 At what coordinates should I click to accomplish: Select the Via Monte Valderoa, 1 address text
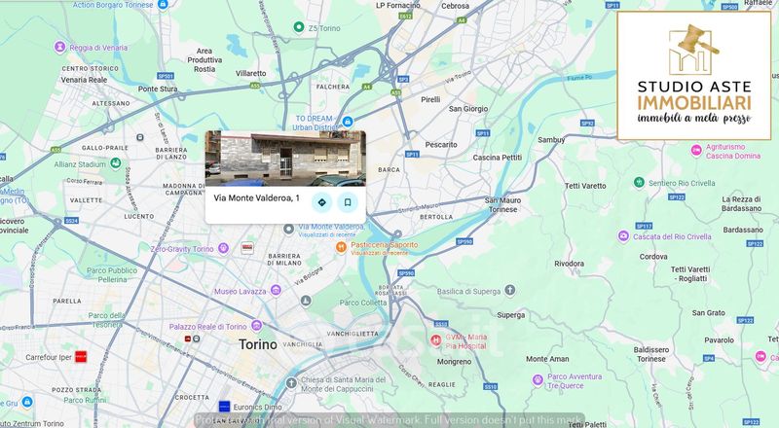tap(256, 198)
